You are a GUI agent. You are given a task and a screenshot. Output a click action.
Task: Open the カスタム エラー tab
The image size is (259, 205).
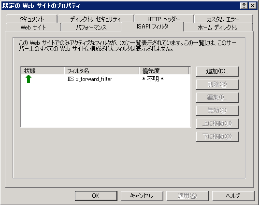point(224,19)
